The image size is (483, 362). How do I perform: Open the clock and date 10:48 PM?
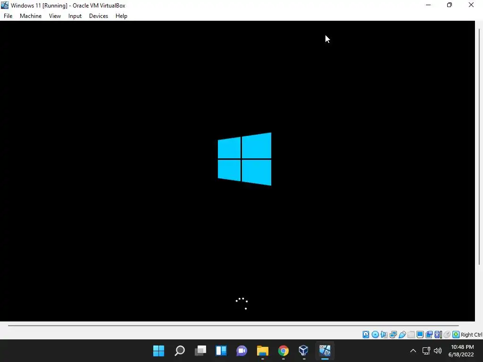click(x=462, y=351)
